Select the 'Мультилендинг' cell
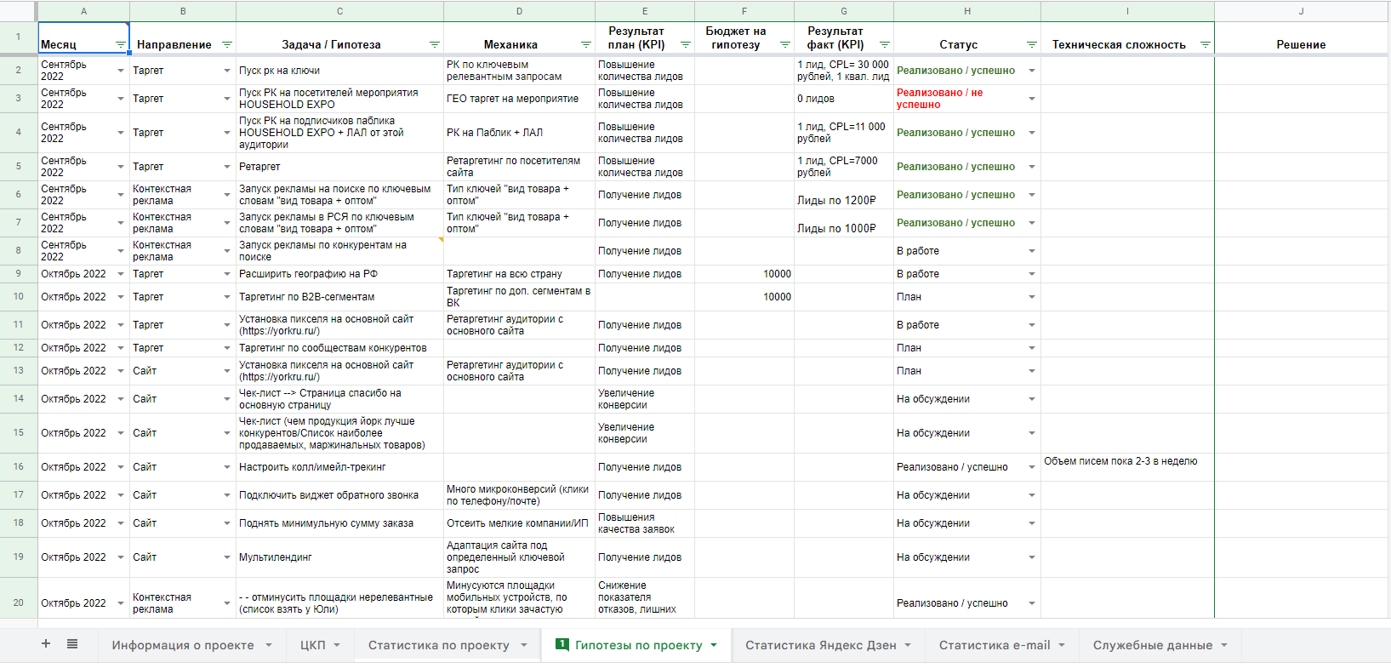 click(x=339, y=557)
